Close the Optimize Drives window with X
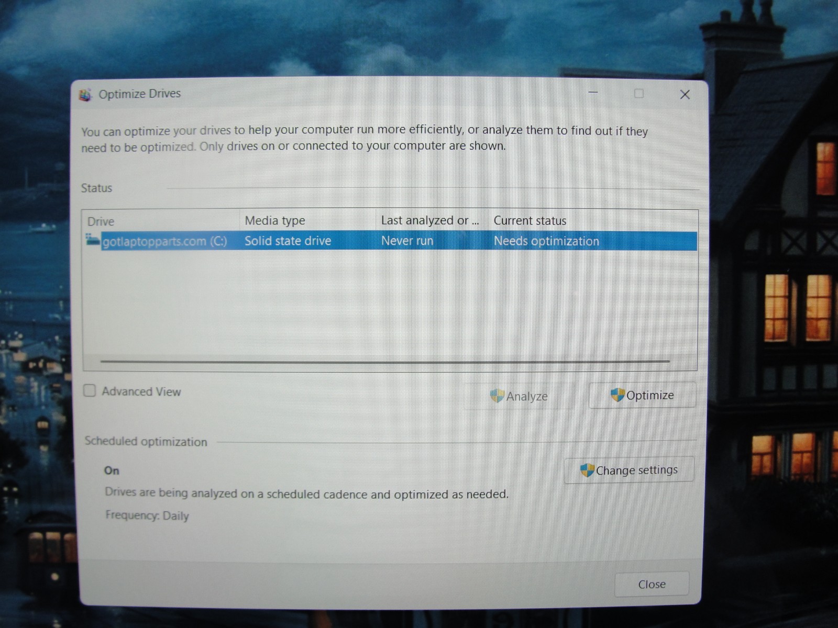Viewport: 838px width, 628px height. pyautogui.click(x=685, y=95)
